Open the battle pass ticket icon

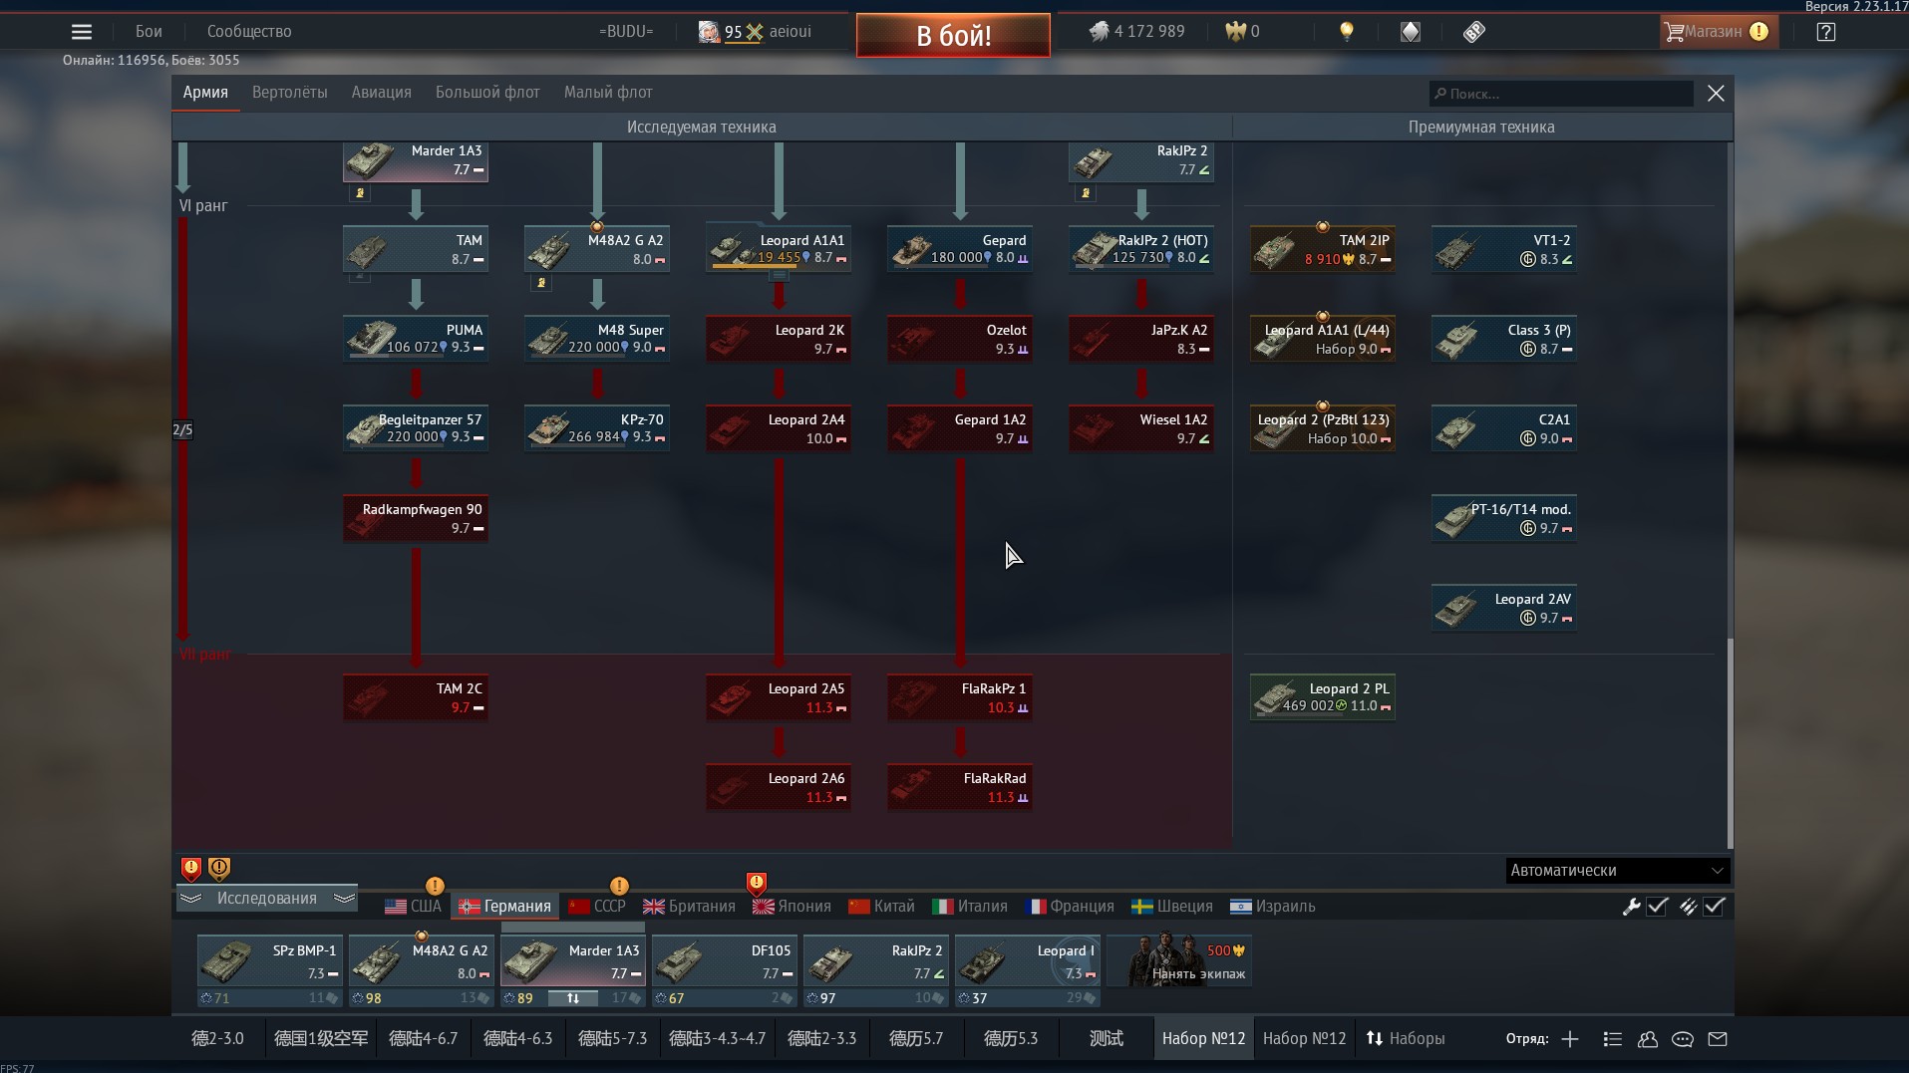[1474, 32]
